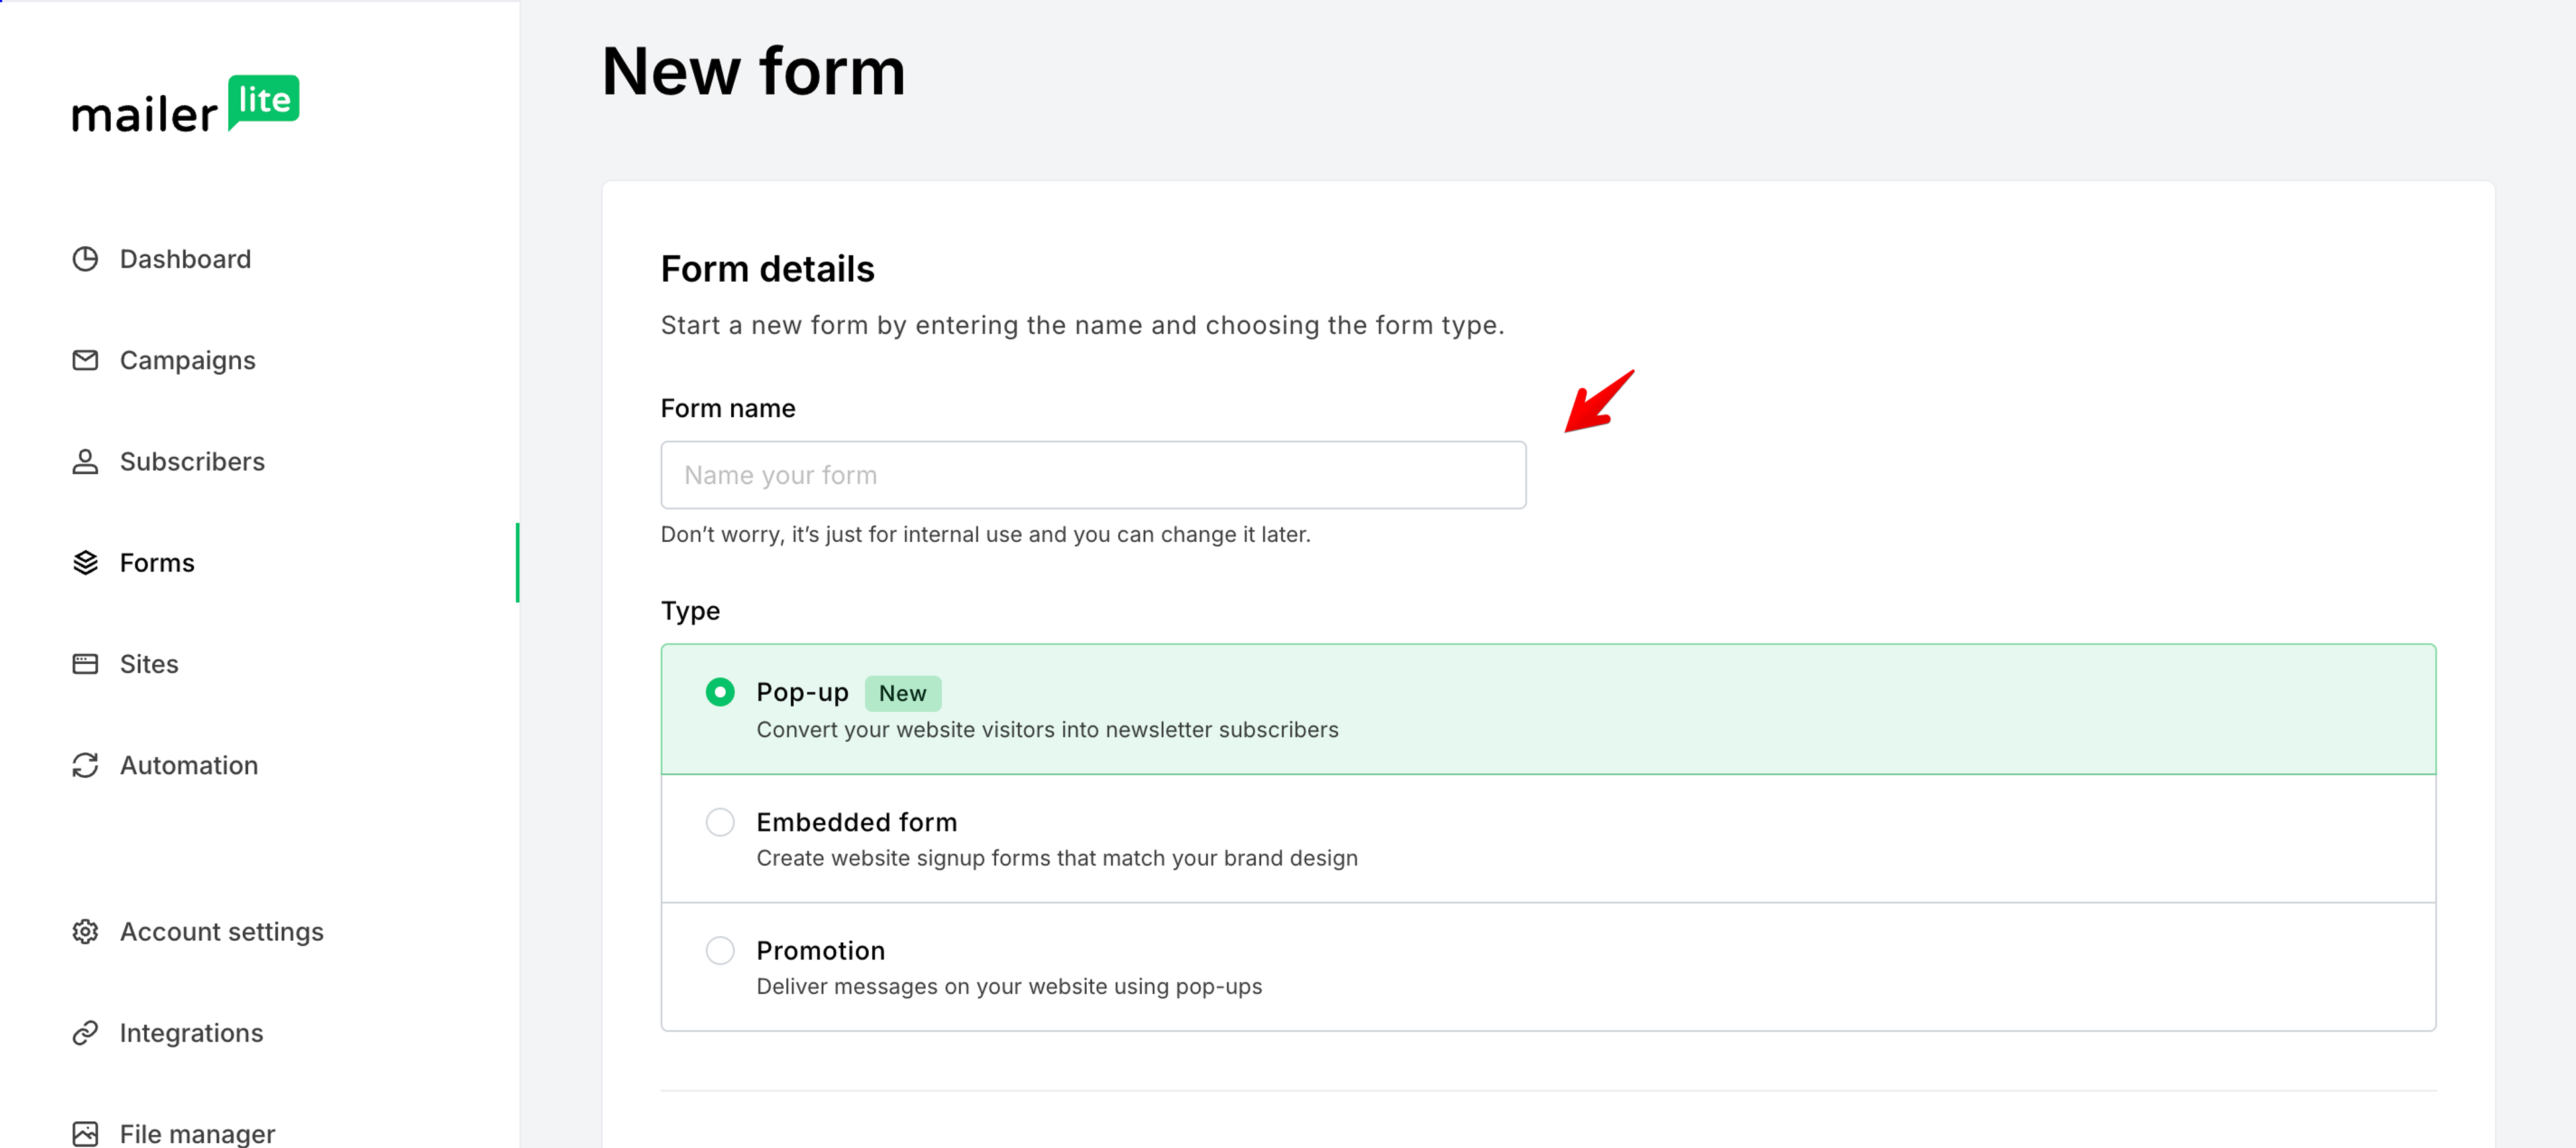Click the Sites browser window icon
The image size is (2576, 1148).
click(85, 664)
